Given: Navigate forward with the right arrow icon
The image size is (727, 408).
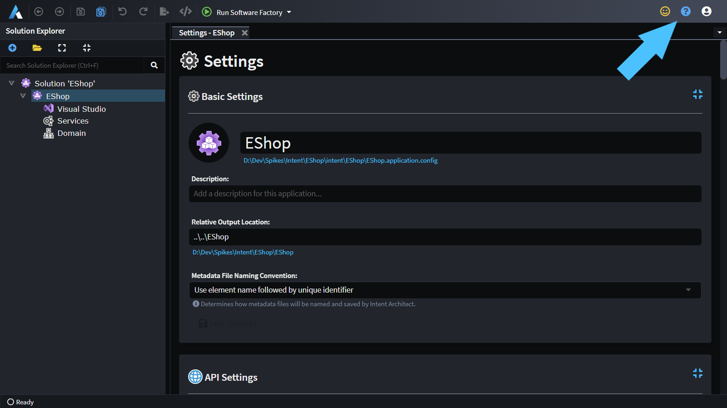Looking at the screenshot, I should click(x=60, y=12).
